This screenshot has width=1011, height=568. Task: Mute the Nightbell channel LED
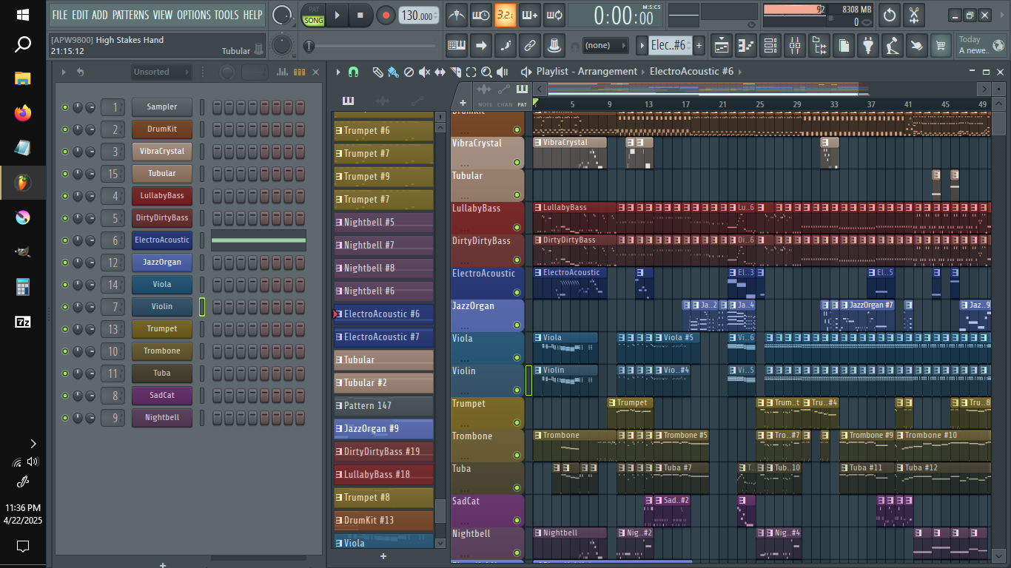(65, 418)
